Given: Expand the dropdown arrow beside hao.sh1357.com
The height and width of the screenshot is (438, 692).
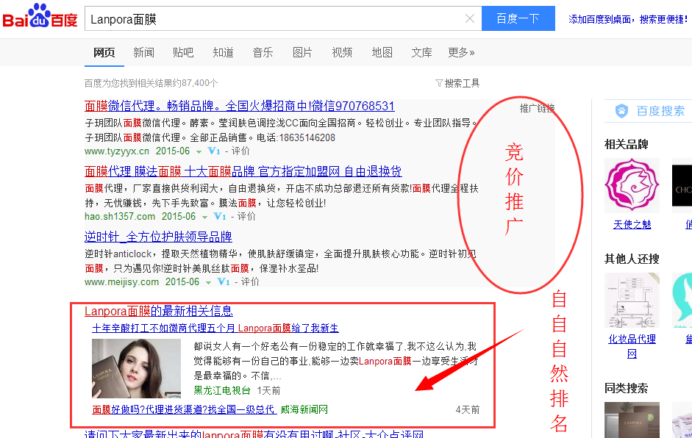Looking at the screenshot, I should (205, 218).
